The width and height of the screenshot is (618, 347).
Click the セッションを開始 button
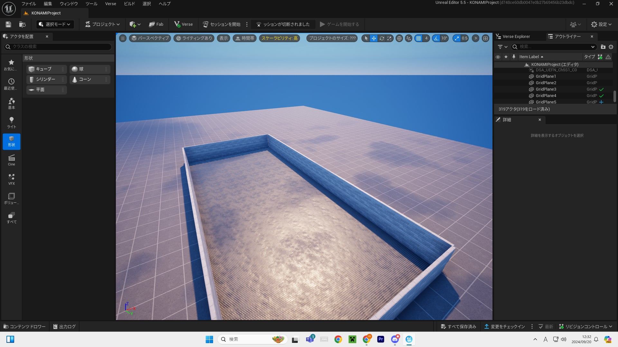point(222,24)
